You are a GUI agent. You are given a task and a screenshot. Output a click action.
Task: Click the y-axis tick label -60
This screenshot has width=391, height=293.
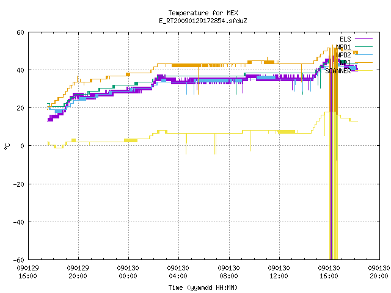pyautogui.click(x=19, y=260)
